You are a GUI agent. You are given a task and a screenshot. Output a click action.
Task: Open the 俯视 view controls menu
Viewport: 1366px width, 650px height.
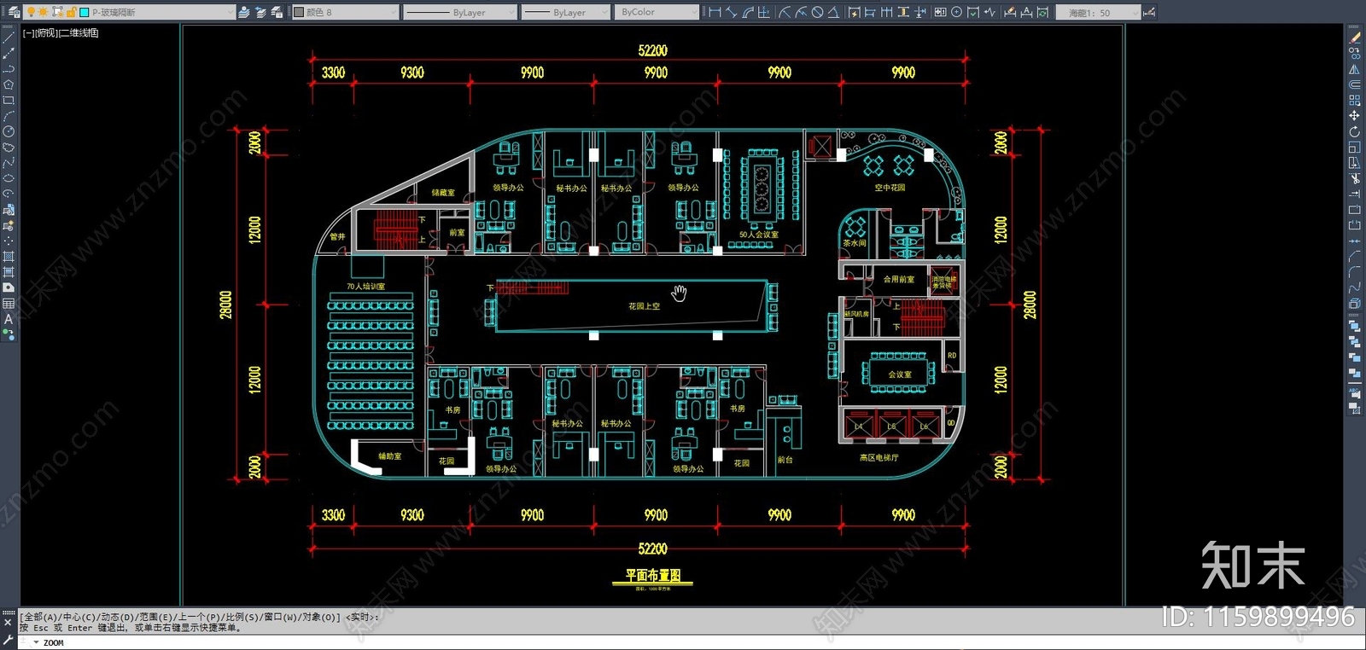pos(46,32)
